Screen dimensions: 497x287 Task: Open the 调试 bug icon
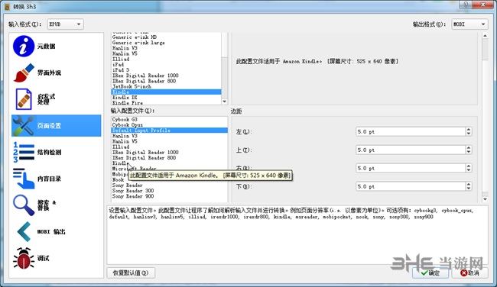tap(24, 258)
